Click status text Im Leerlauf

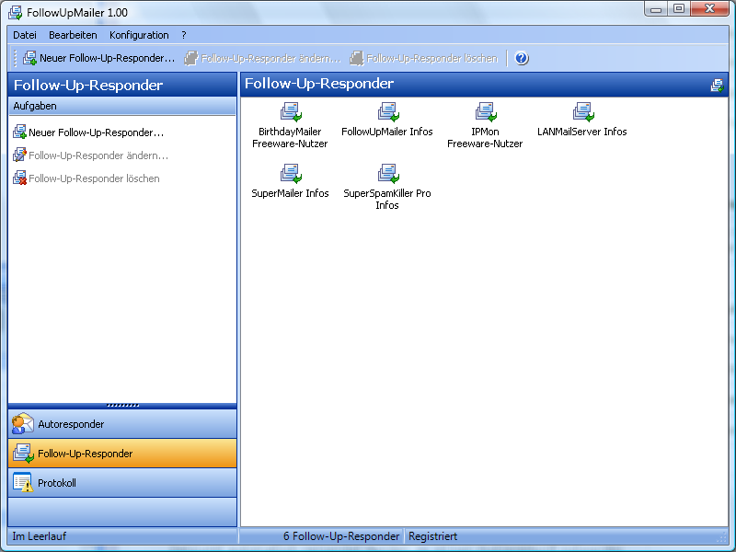40,536
